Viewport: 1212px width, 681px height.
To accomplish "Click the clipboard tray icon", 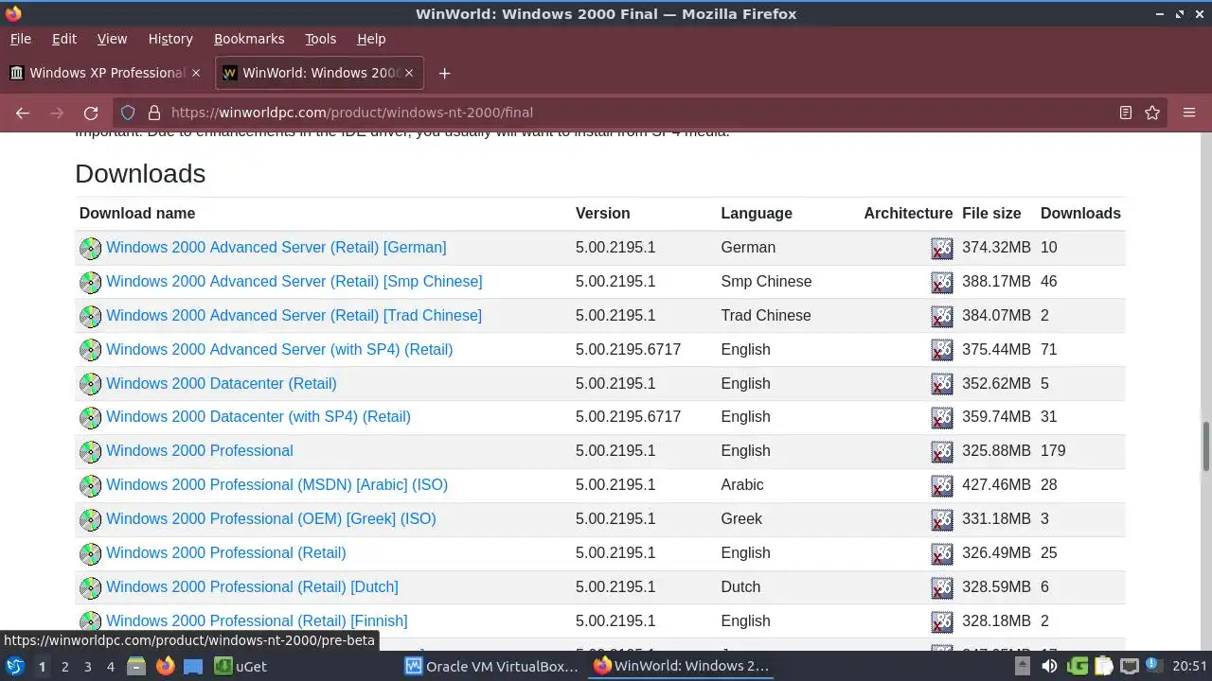I will point(1104,666).
